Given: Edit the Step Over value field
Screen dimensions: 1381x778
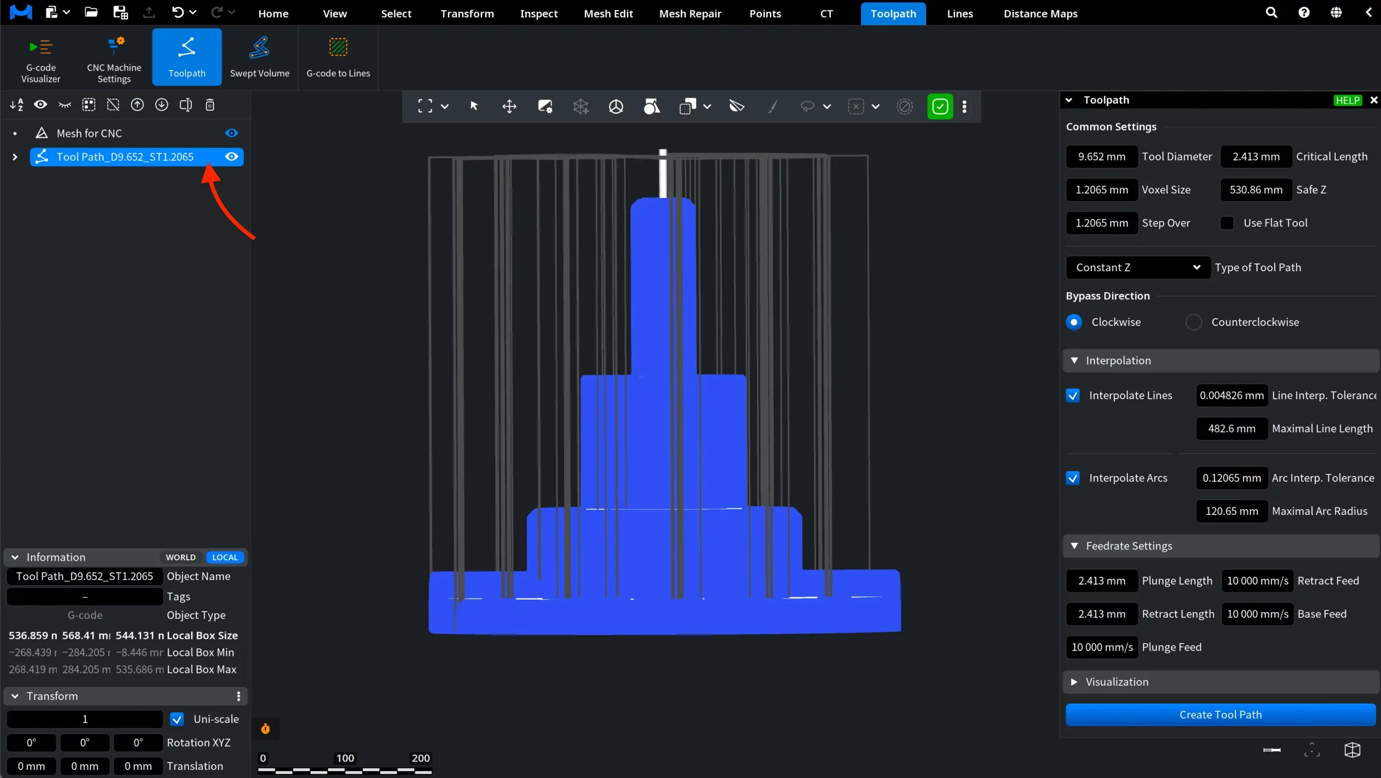Looking at the screenshot, I should pos(1102,223).
